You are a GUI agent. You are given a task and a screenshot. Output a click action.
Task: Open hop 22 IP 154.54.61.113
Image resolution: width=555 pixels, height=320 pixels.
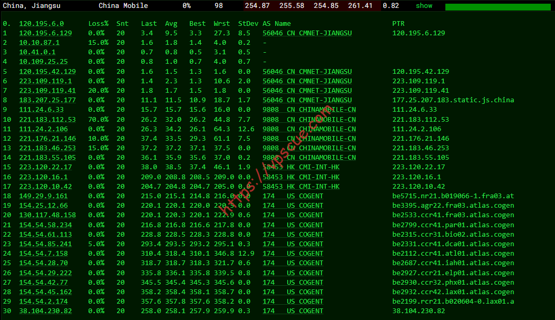tap(45, 235)
